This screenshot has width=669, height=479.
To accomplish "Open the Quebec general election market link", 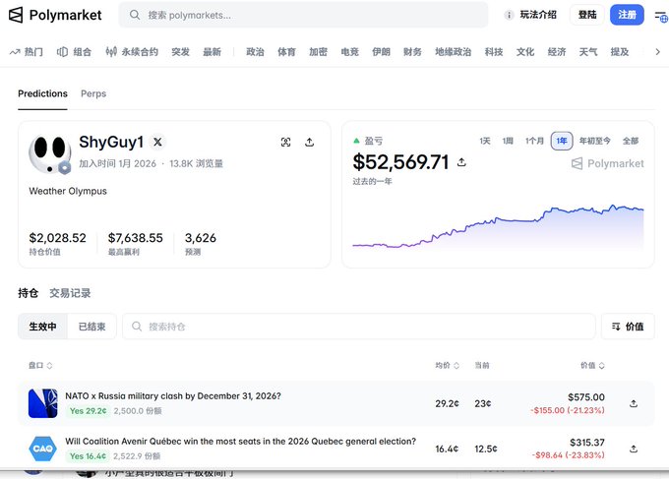I will pyautogui.click(x=240, y=442).
